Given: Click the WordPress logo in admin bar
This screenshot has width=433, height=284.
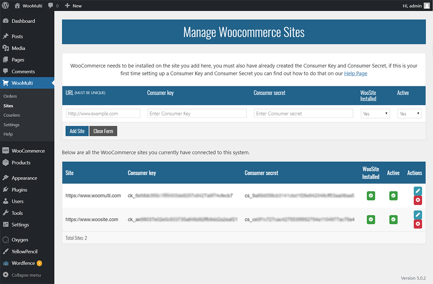Looking at the screenshot, I should [6, 6].
